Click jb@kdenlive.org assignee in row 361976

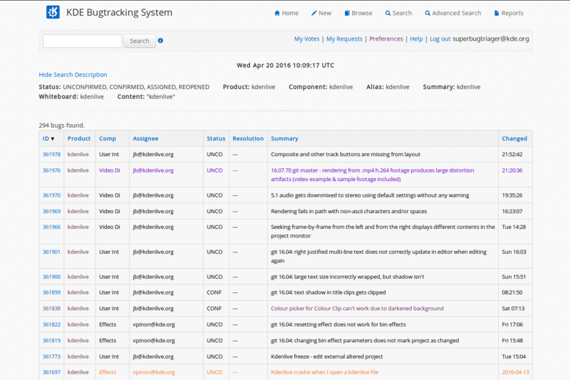(153, 170)
